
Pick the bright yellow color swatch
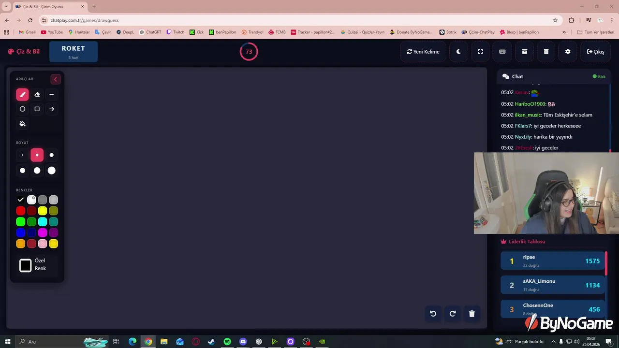(43, 211)
